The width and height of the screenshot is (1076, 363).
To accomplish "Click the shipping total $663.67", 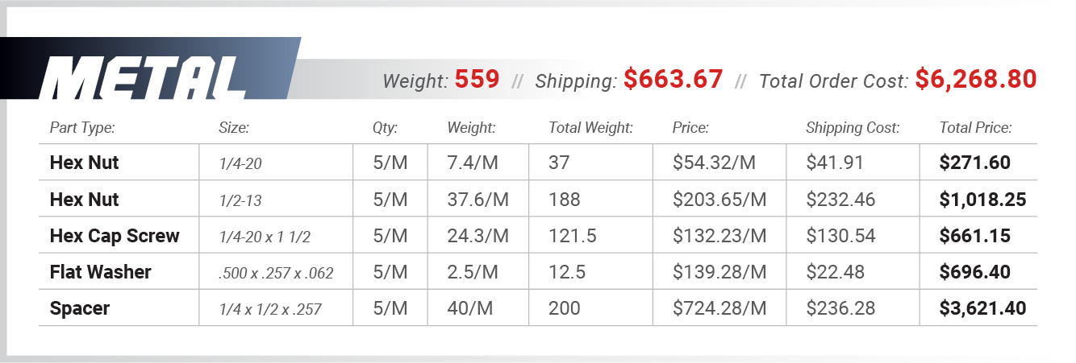I will point(673,80).
